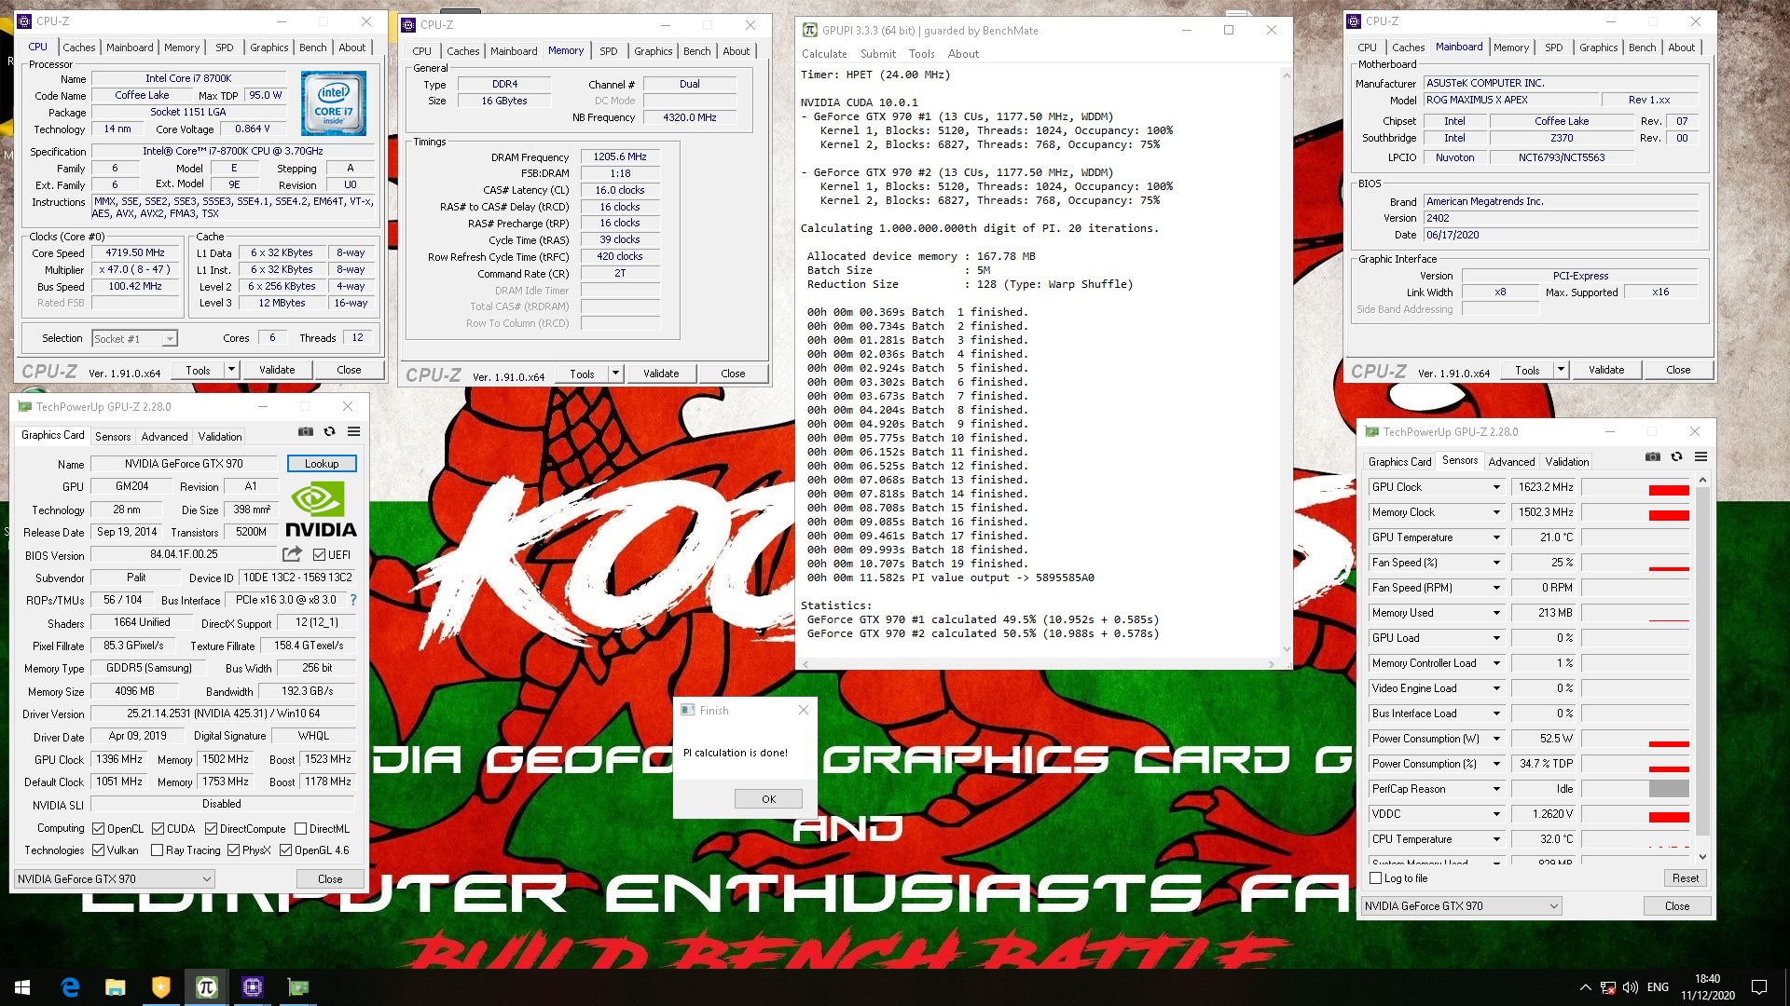Switch to SPD tab in Memory CPU-Z
Image resolution: width=1790 pixels, height=1006 pixels.
point(608,51)
